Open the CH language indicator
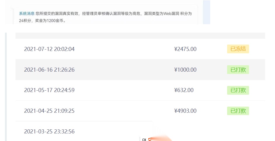Image resolution: width=275 pixels, height=141 pixels. tap(144, 140)
